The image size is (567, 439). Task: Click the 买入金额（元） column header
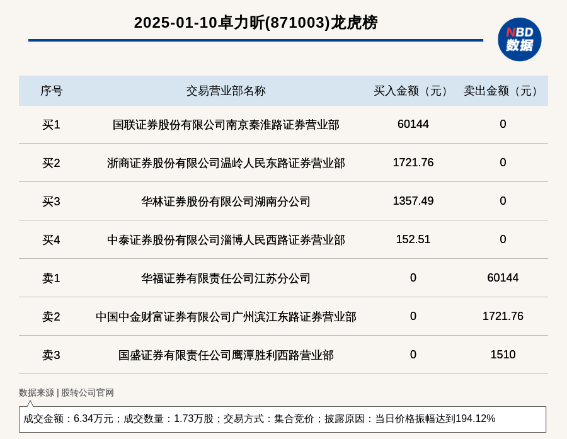click(x=413, y=91)
